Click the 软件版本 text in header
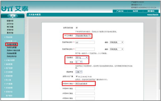 (144, 7)
